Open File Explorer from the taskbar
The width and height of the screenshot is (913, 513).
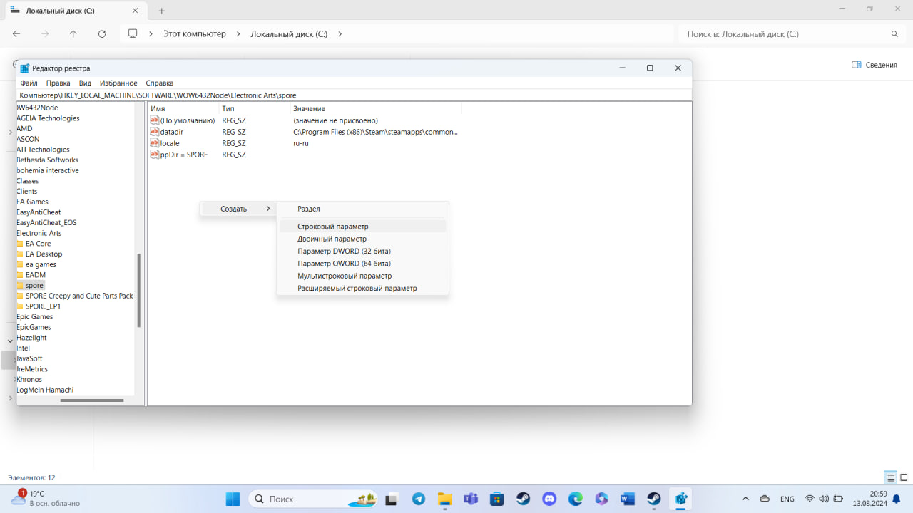(444, 499)
